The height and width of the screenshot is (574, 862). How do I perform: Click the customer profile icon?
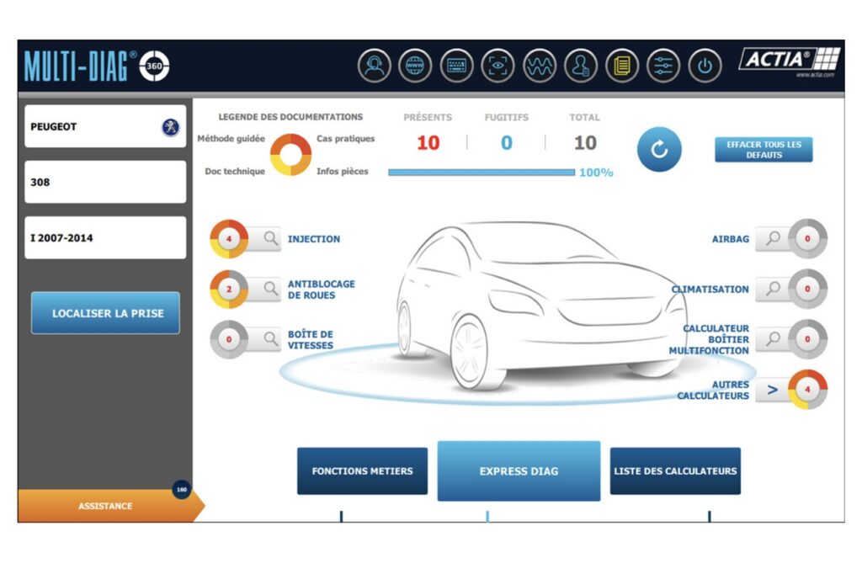tap(581, 66)
